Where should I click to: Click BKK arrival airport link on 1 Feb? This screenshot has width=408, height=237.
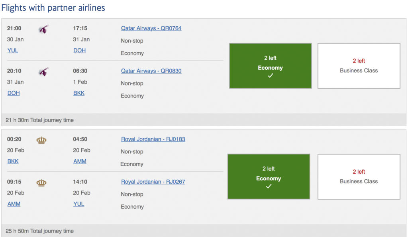click(x=79, y=93)
